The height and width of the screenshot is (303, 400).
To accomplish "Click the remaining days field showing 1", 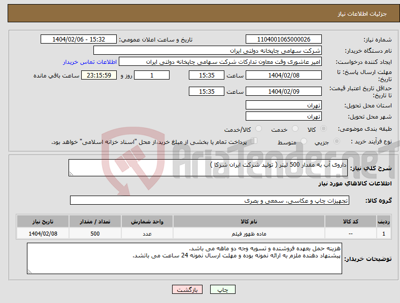I will click(x=152, y=75).
